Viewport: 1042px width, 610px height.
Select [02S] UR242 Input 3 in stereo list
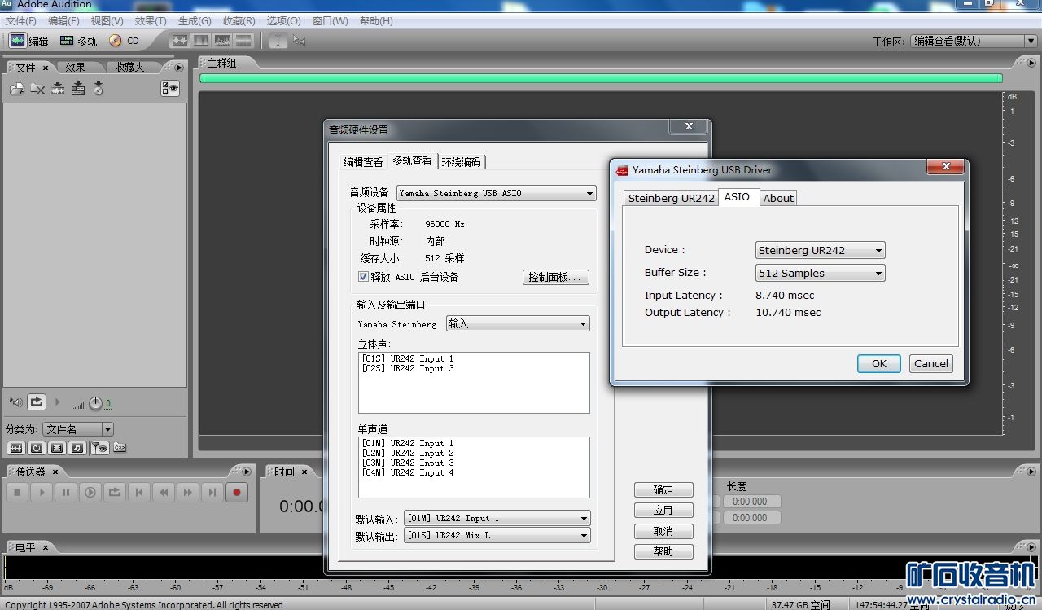pos(408,369)
